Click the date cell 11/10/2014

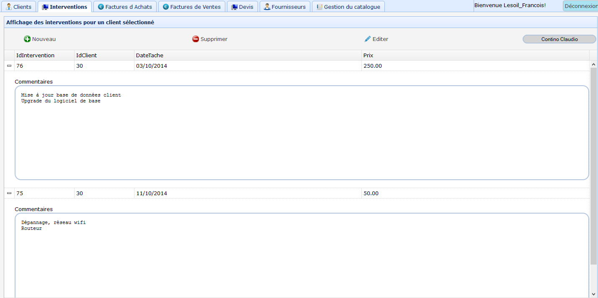(248, 193)
